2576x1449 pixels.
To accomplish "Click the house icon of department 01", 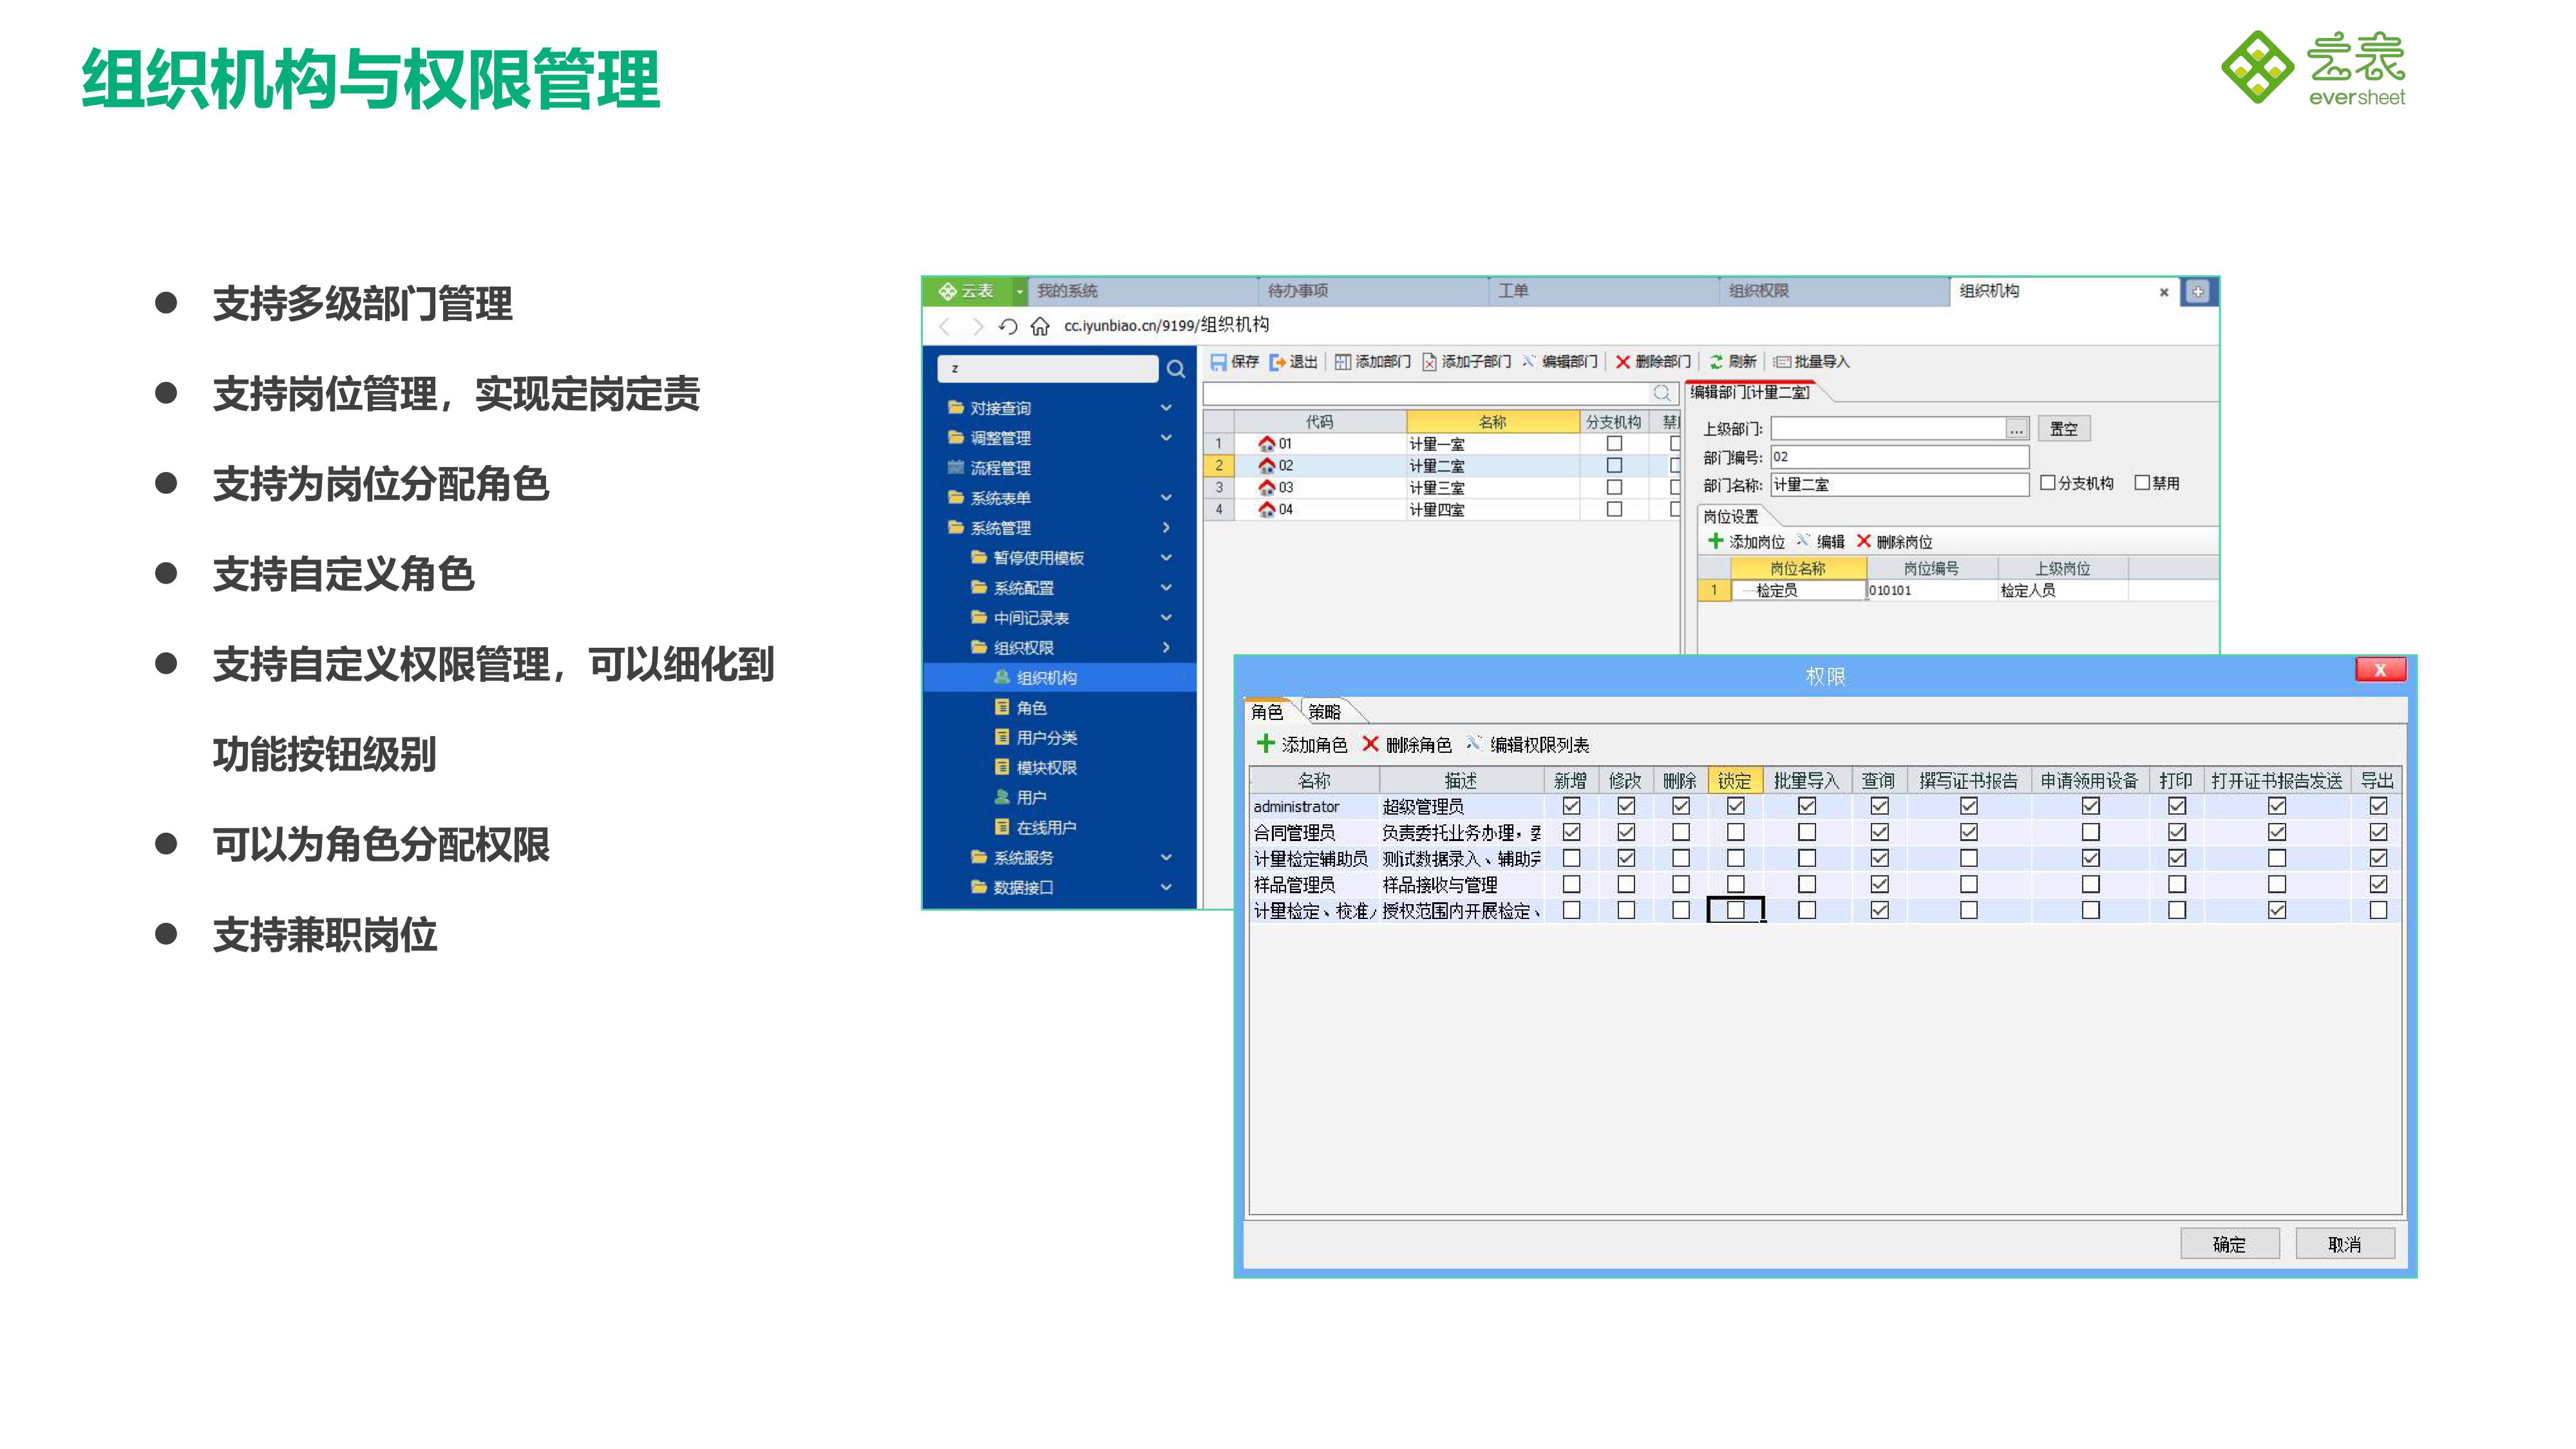I will 1266,443.
